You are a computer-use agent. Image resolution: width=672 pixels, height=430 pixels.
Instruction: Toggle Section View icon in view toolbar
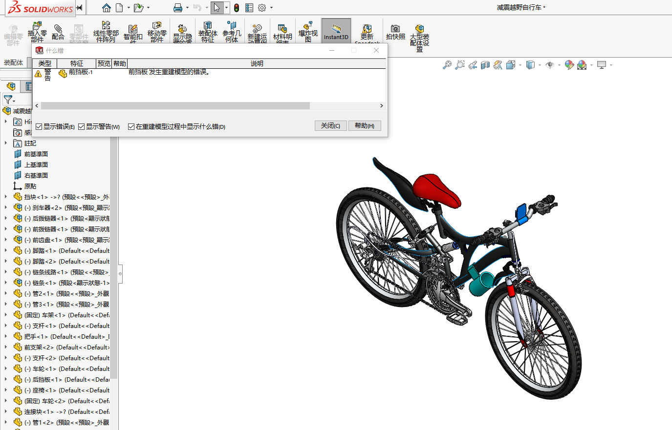(485, 65)
